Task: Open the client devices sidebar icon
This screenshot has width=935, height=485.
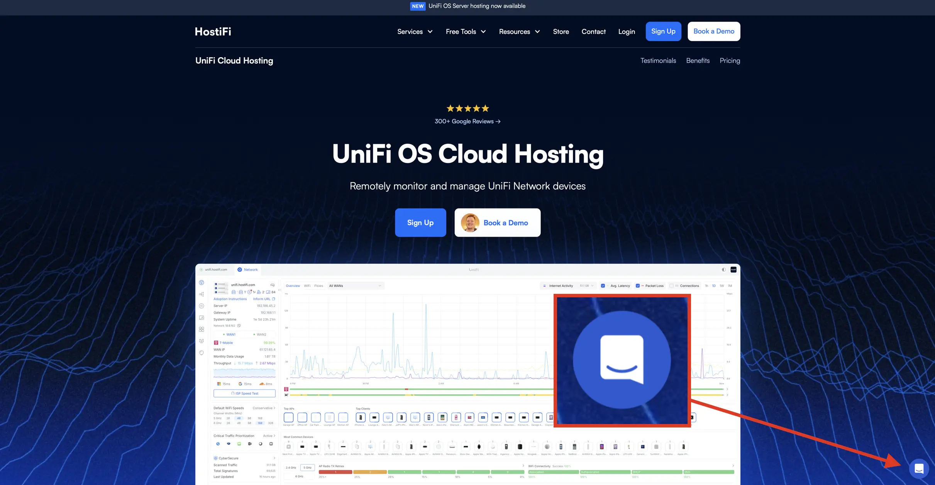Action: coord(202,317)
